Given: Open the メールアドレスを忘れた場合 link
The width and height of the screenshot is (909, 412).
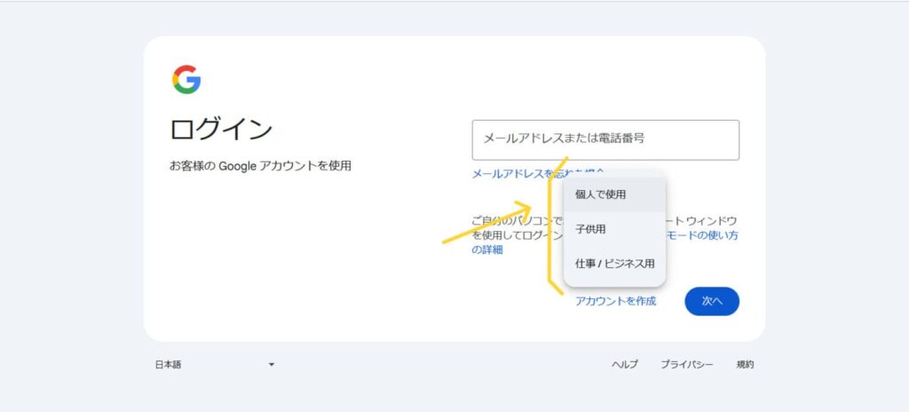Looking at the screenshot, I should [538, 173].
